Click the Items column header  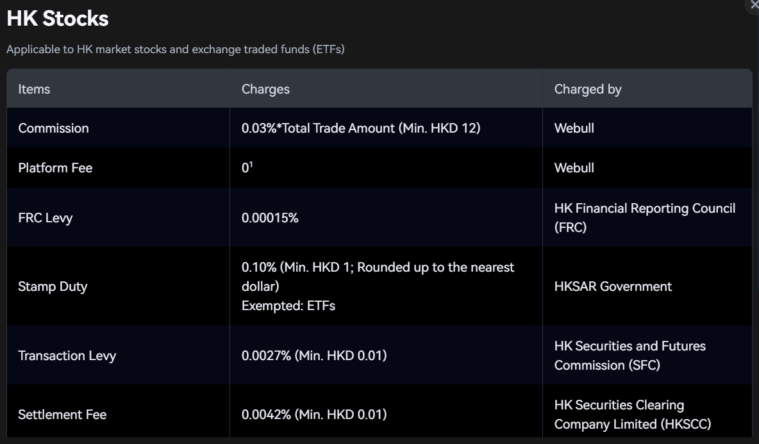pos(34,89)
